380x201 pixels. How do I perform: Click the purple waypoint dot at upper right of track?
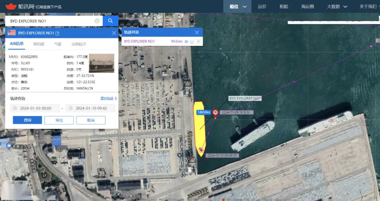point(371,46)
